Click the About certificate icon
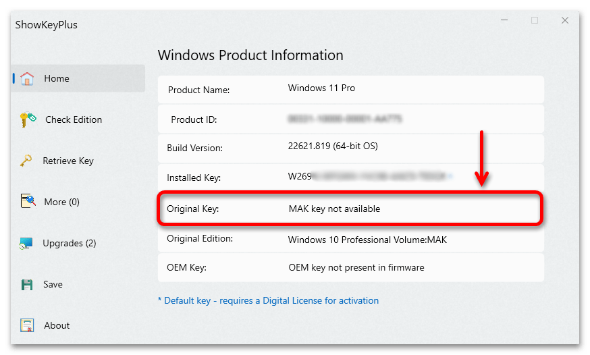The width and height of the screenshot is (590, 355). (x=27, y=325)
